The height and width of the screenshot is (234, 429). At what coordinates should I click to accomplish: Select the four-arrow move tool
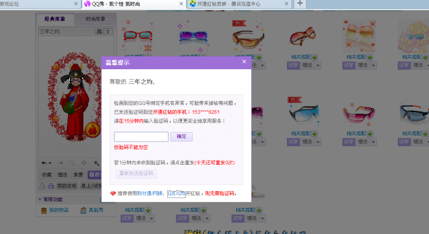point(84,163)
